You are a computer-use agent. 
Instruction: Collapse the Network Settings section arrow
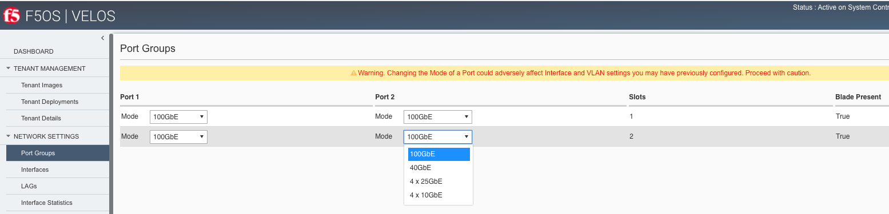click(x=8, y=136)
